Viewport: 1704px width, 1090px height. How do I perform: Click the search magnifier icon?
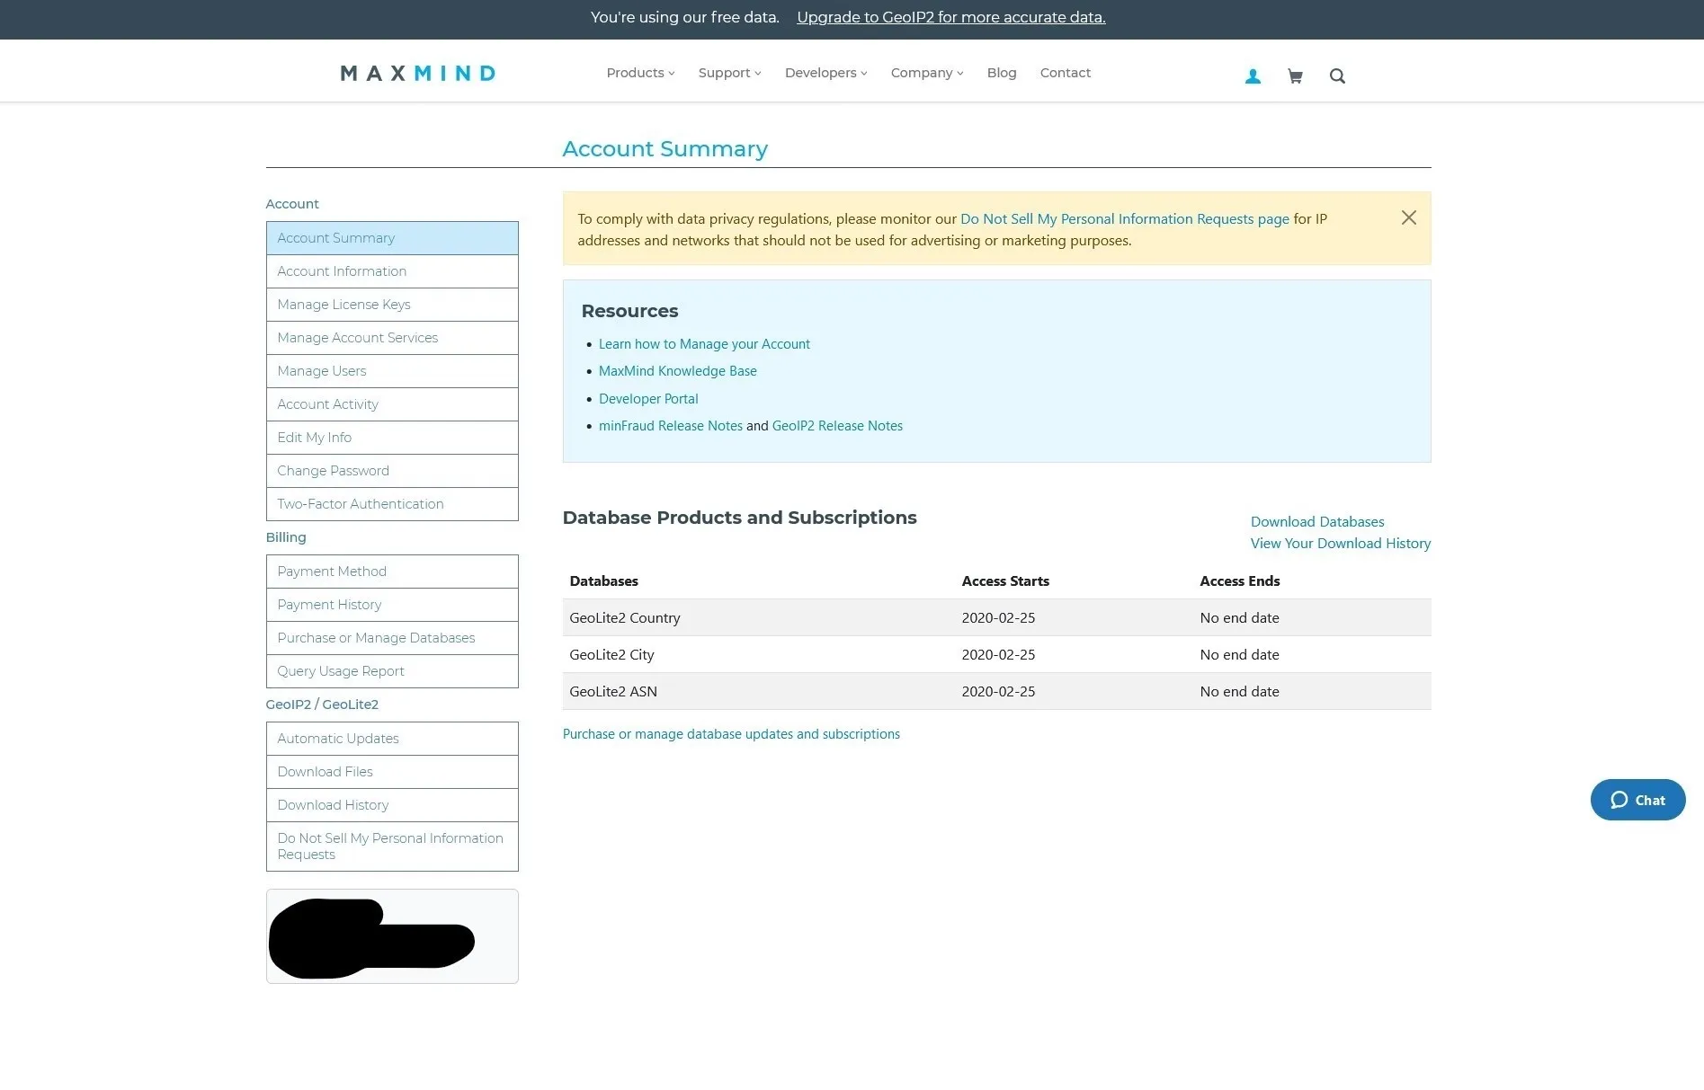[1337, 75]
